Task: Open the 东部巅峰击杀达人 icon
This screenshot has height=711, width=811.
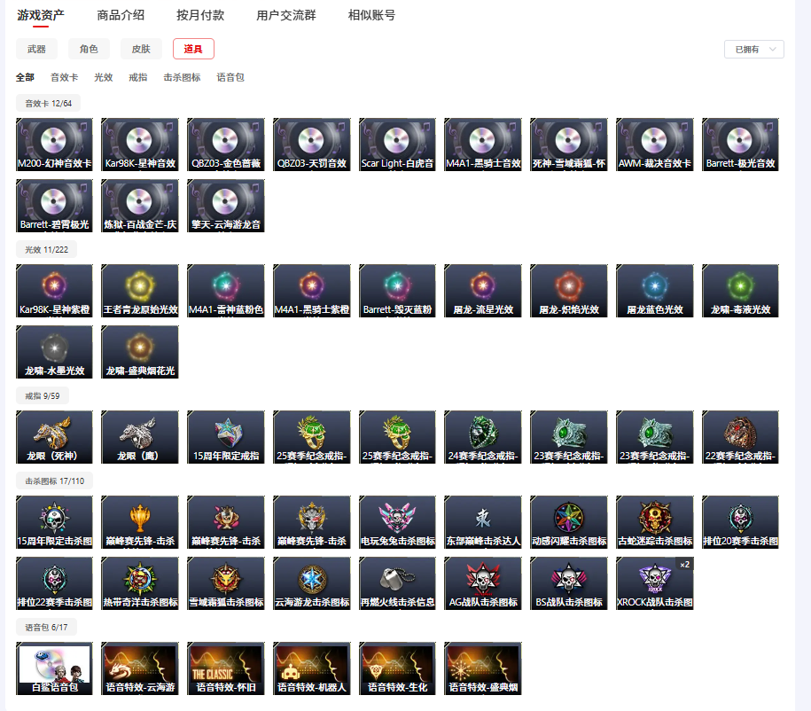Action: (483, 522)
